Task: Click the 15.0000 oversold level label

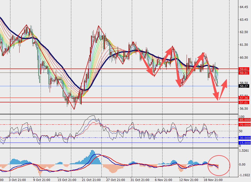Action: click(245, 143)
